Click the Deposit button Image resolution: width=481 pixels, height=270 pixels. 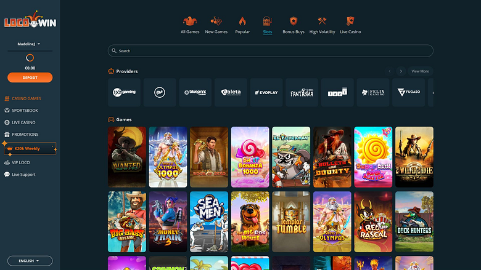[30, 77]
